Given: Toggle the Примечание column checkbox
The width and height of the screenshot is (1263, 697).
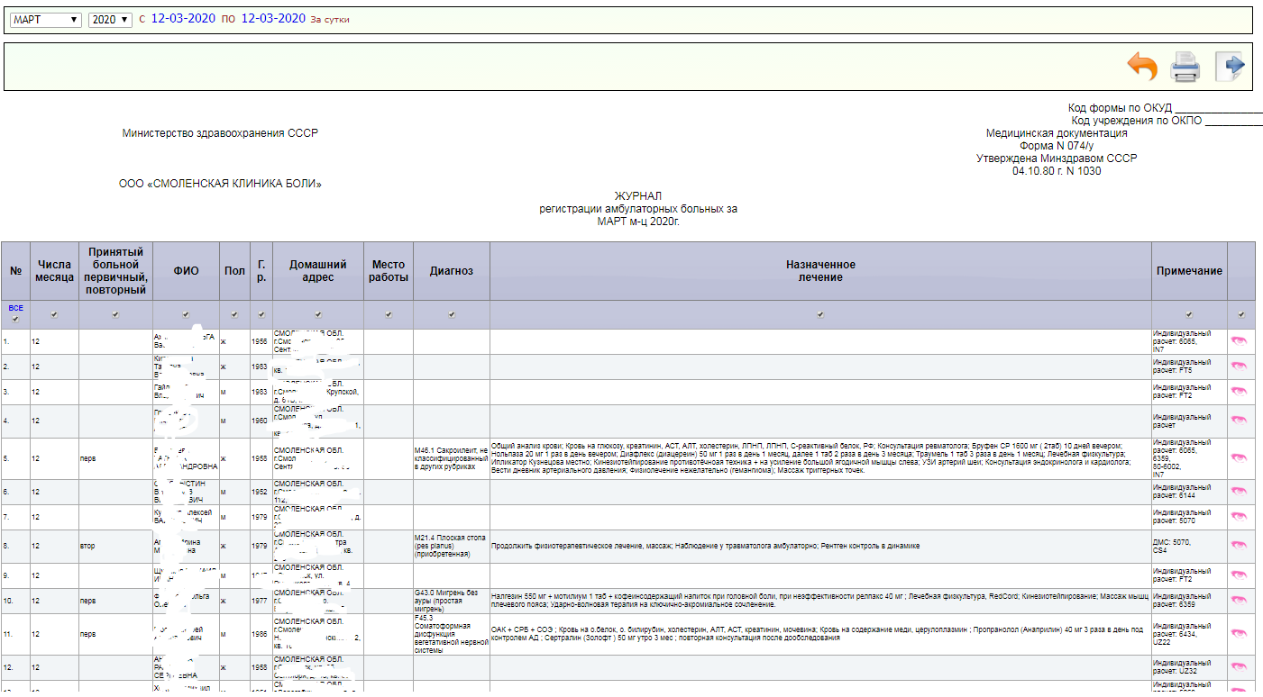Looking at the screenshot, I should pos(1189,315).
